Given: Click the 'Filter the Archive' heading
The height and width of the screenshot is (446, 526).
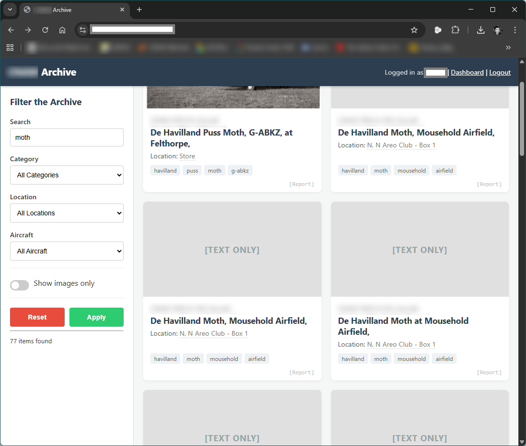Looking at the screenshot, I should 46,102.
